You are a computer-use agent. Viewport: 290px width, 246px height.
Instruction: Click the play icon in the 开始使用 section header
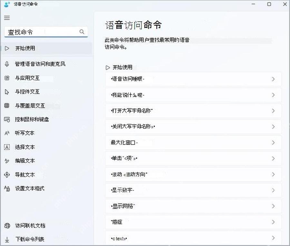pyautogui.click(x=108, y=67)
